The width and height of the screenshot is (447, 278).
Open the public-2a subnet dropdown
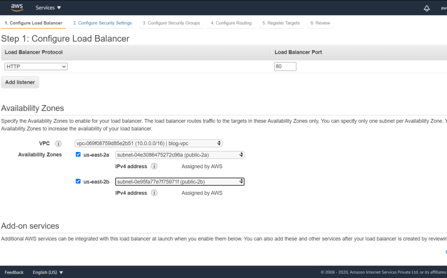click(x=180, y=155)
